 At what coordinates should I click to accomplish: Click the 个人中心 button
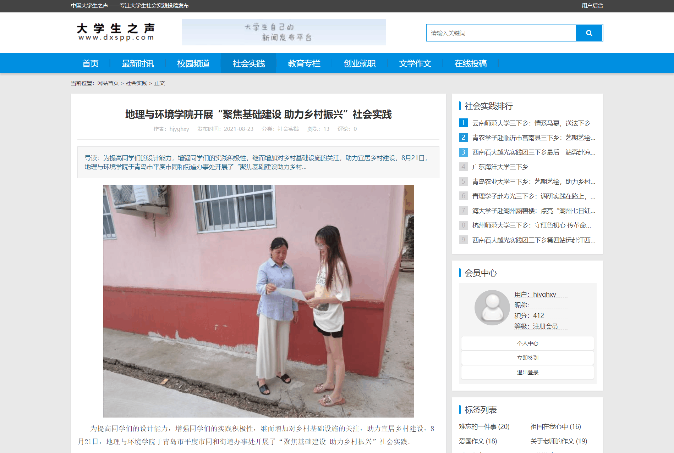tap(527, 343)
